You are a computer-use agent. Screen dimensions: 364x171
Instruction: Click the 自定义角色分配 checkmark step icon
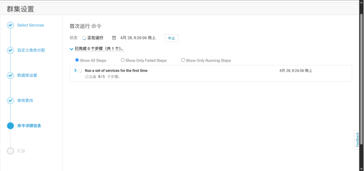tap(11, 50)
